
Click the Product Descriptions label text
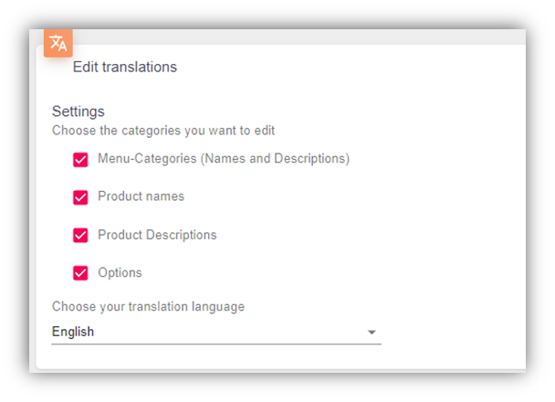pyautogui.click(x=157, y=235)
